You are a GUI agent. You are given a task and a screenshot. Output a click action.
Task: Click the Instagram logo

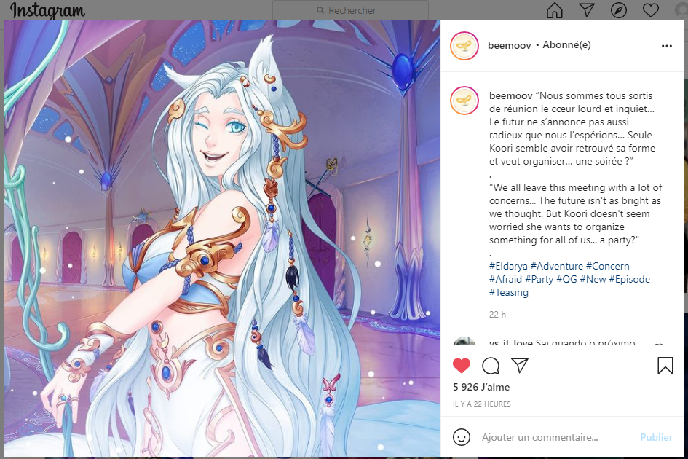pyautogui.click(x=47, y=10)
